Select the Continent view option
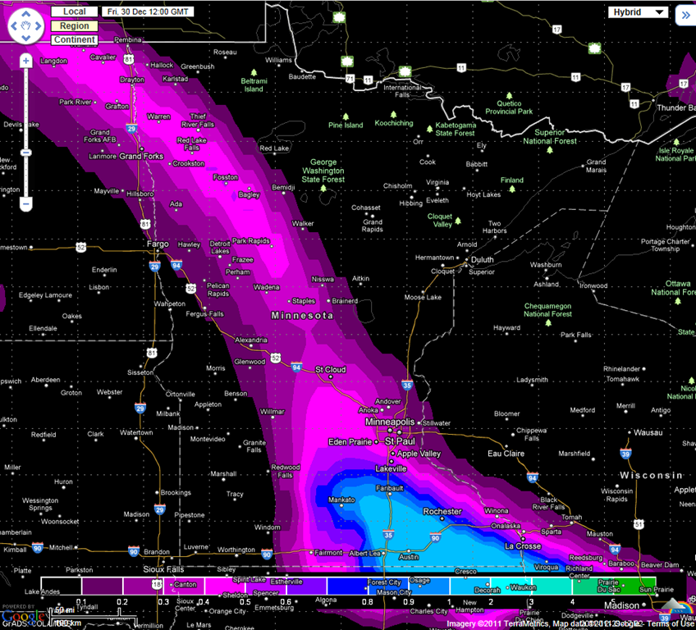The height and width of the screenshot is (630, 696). pyautogui.click(x=74, y=39)
